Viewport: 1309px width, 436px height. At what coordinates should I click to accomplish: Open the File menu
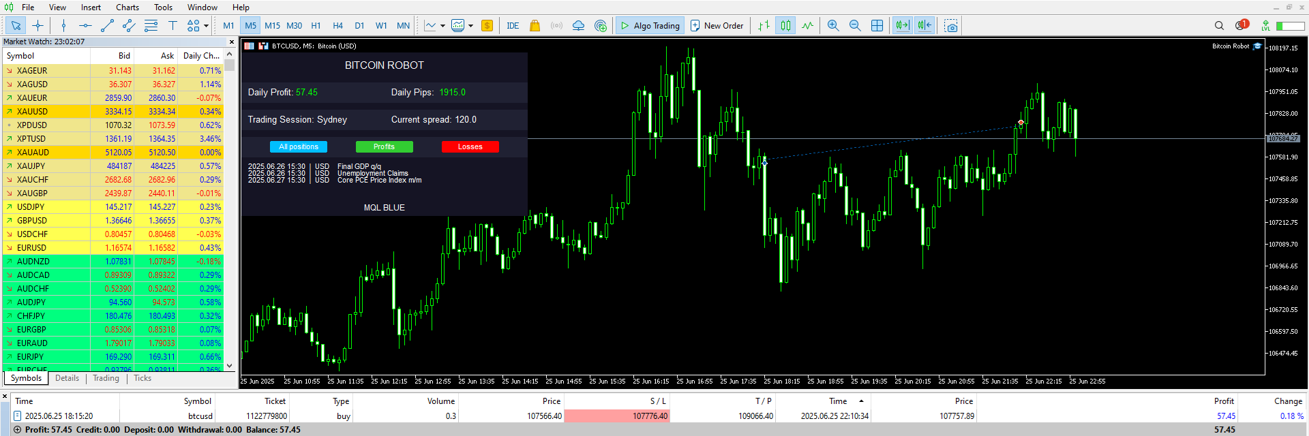[28, 7]
